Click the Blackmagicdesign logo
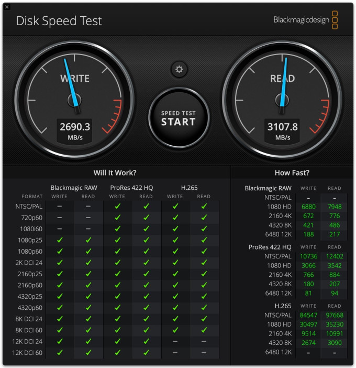The width and height of the screenshot is (356, 368). (x=305, y=20)
